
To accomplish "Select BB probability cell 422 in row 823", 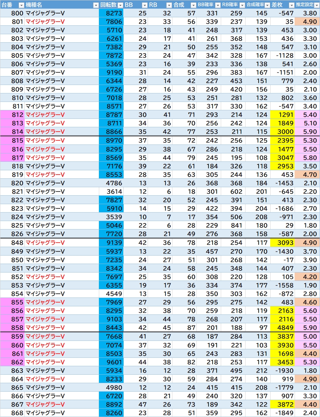I will pos(209,208).
